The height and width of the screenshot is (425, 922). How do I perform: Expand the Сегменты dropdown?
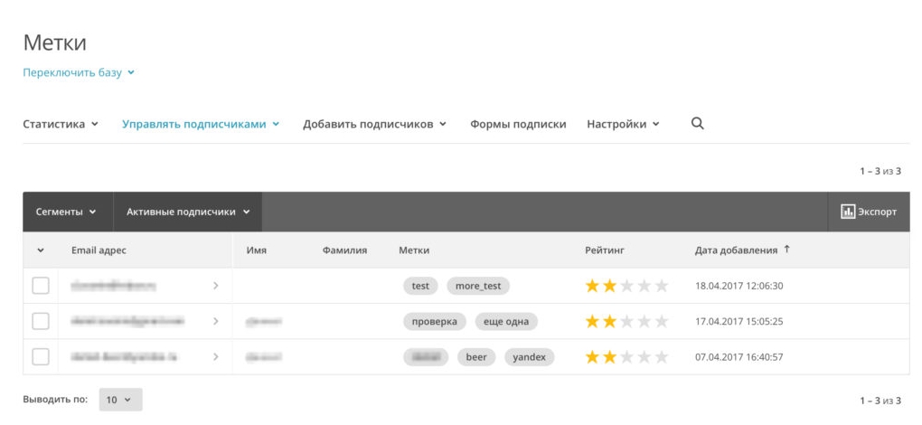pos(66,212)
